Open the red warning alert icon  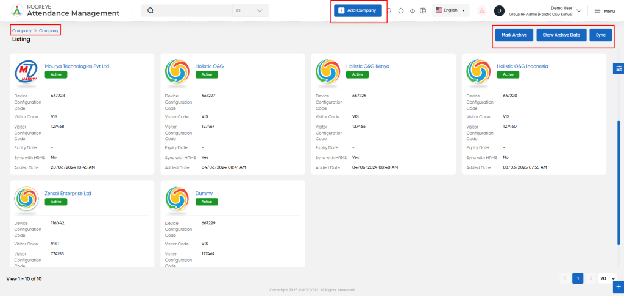click(482, 11)
